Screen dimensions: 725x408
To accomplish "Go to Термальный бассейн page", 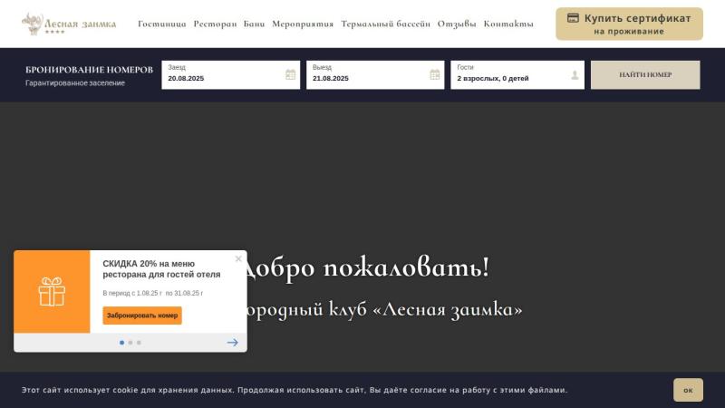I will click(385, 24).
